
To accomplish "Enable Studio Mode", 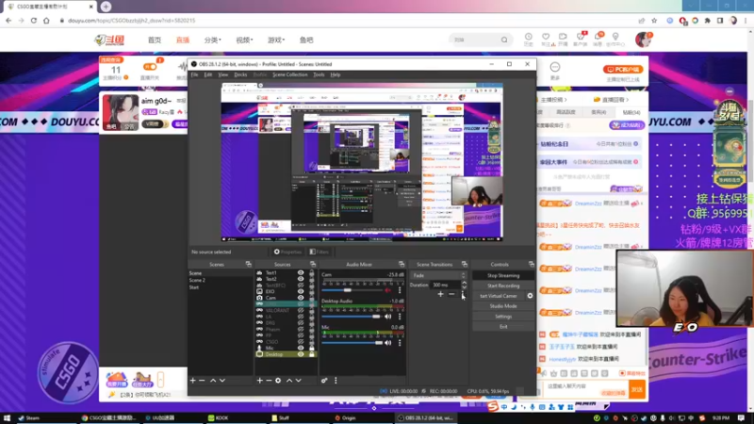I will pos(503,306).
